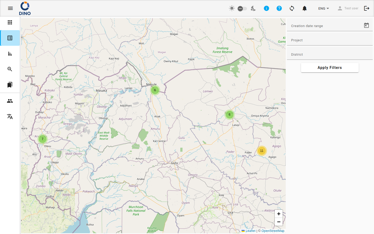The height and width of the screenshot is (234, 374).
Task: Click the Apply Filters button
Action: 330,68
